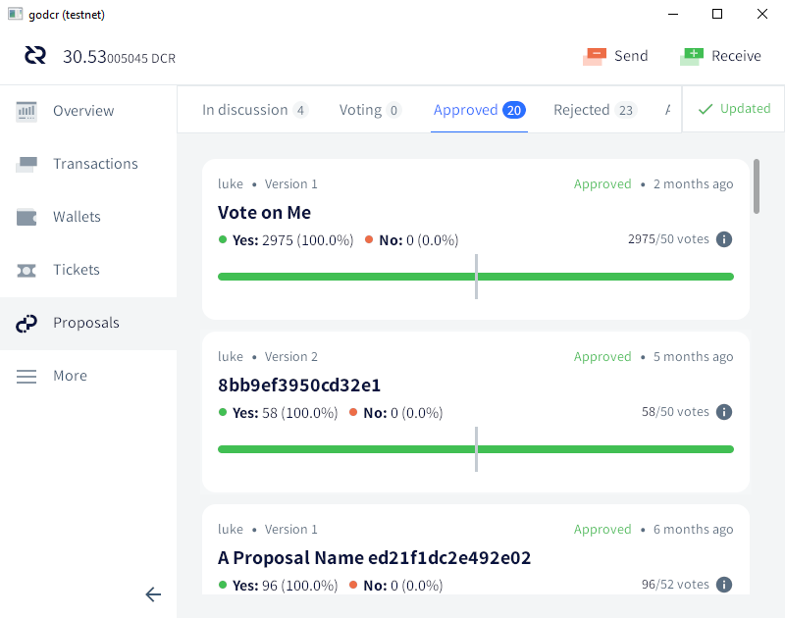Click the Send button
785x618 pixels.
[615, 56]
